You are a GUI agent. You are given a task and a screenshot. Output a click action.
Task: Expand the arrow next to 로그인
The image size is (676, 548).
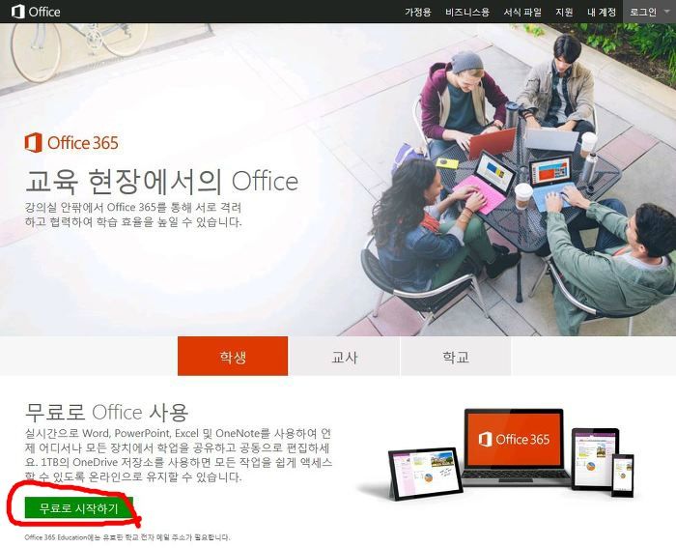pyautogui.click(x=665, y=13)
